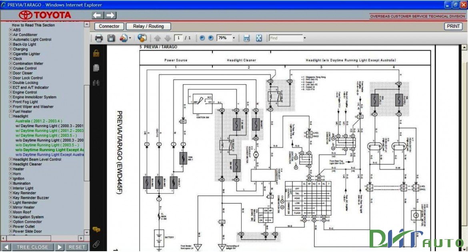Select w/o Daytime Running Light (2003.5 -)

pos(47,145)
